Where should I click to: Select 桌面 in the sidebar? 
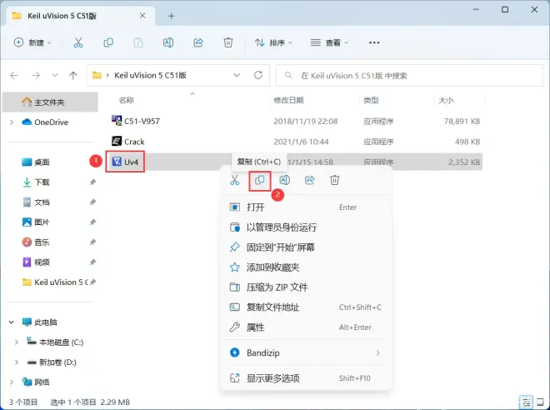pos(50,162)
